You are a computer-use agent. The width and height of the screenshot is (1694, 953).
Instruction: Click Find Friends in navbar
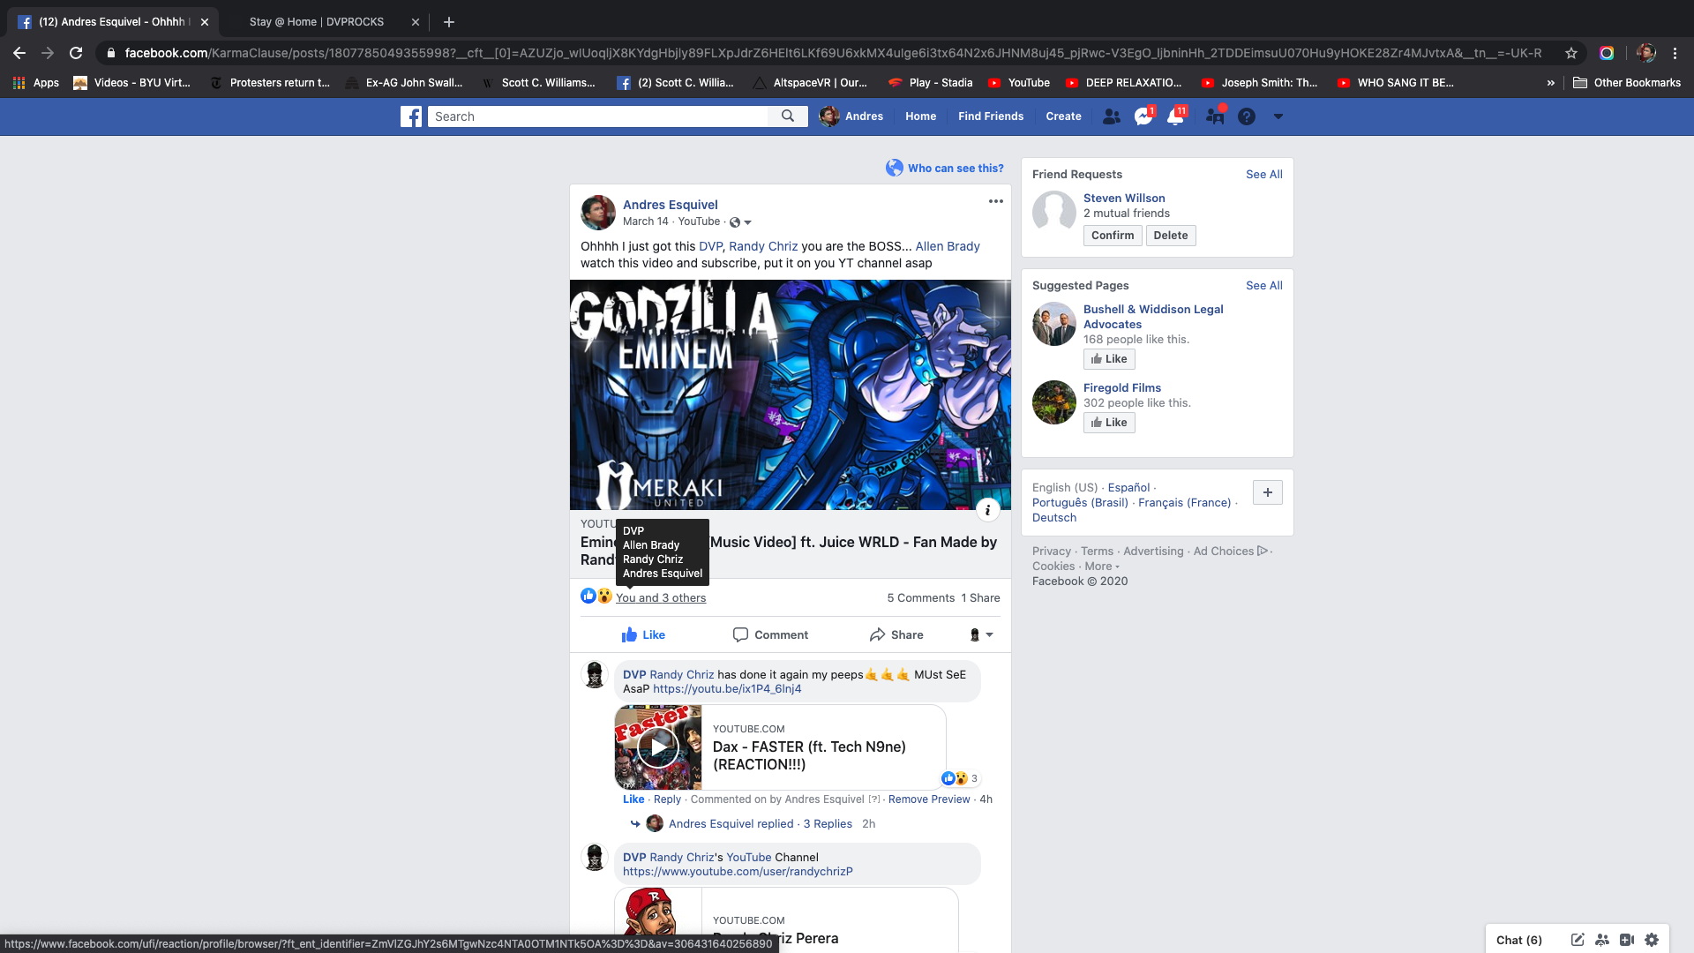(991, 116)
